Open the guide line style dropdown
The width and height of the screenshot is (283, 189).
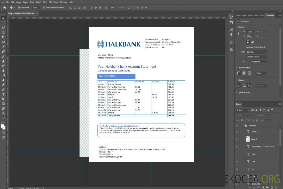[262, 86]
